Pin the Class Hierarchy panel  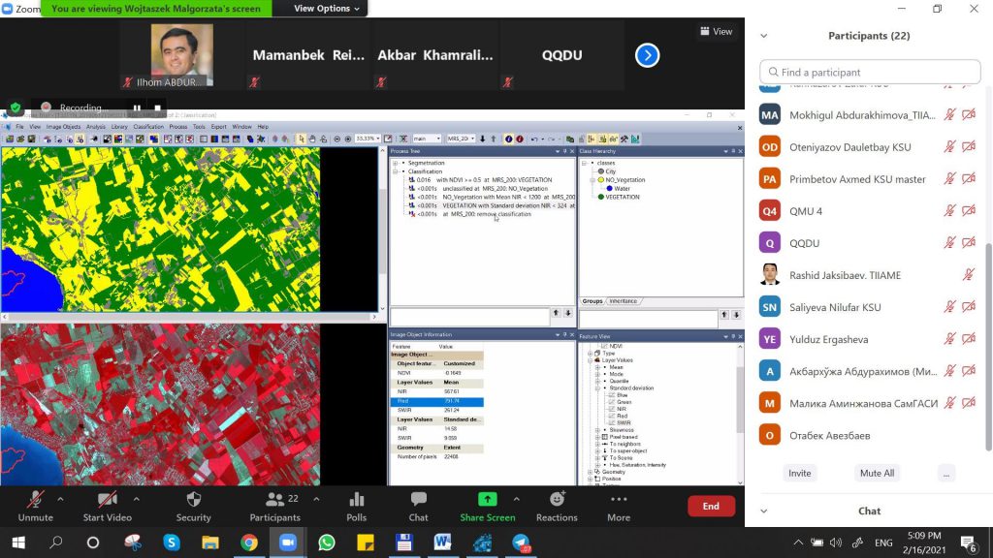pos(733,151)
